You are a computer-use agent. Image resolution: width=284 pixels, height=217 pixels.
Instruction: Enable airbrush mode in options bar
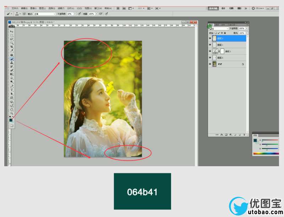click(101, 14)
